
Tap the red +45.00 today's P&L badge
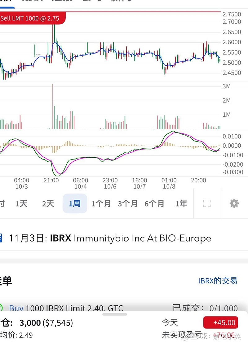click(220, 322)
